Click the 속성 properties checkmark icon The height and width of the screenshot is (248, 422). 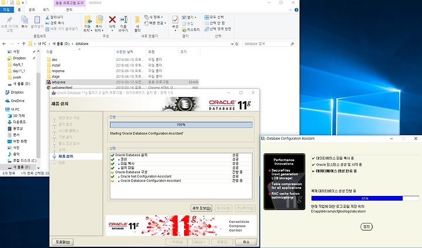tap(175, 20)
